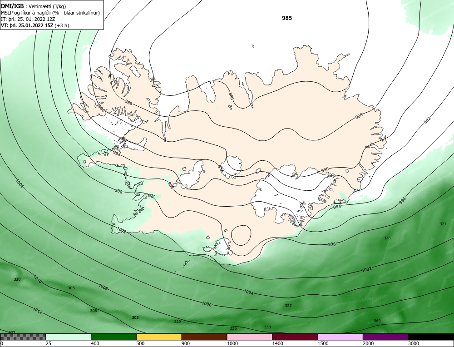454x347 pixels.
Task: Select the 1010 isobar label
Action: [x=37, y=279]
